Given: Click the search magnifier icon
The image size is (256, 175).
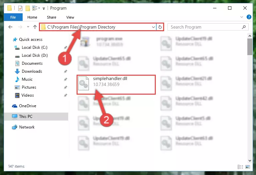Looking at the screenshot, I should 244,27.
